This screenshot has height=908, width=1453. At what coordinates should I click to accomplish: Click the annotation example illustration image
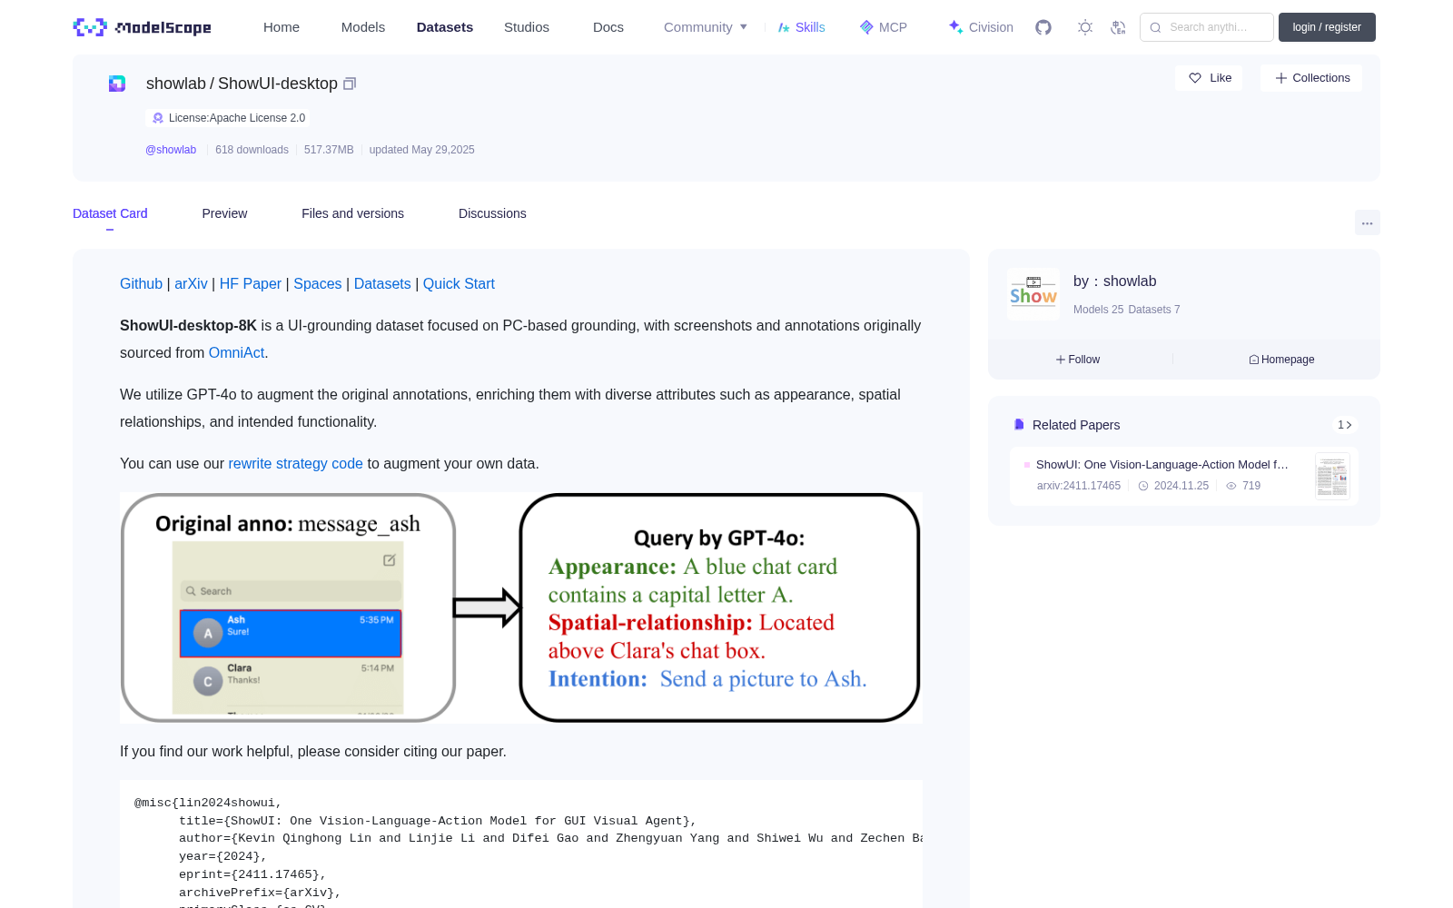coord(521,608)
